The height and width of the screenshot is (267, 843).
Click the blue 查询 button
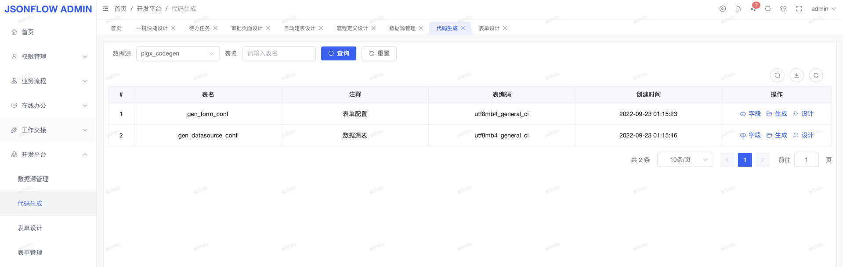pyautogui.click(x=338, y=53)
